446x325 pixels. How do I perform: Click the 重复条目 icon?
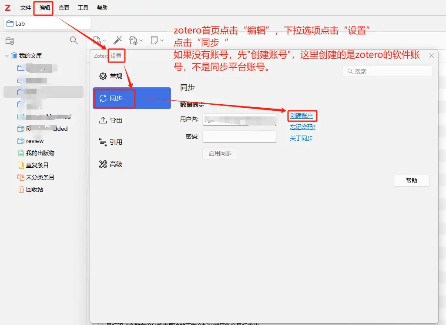pyautogui.click(x=21, y=165)
